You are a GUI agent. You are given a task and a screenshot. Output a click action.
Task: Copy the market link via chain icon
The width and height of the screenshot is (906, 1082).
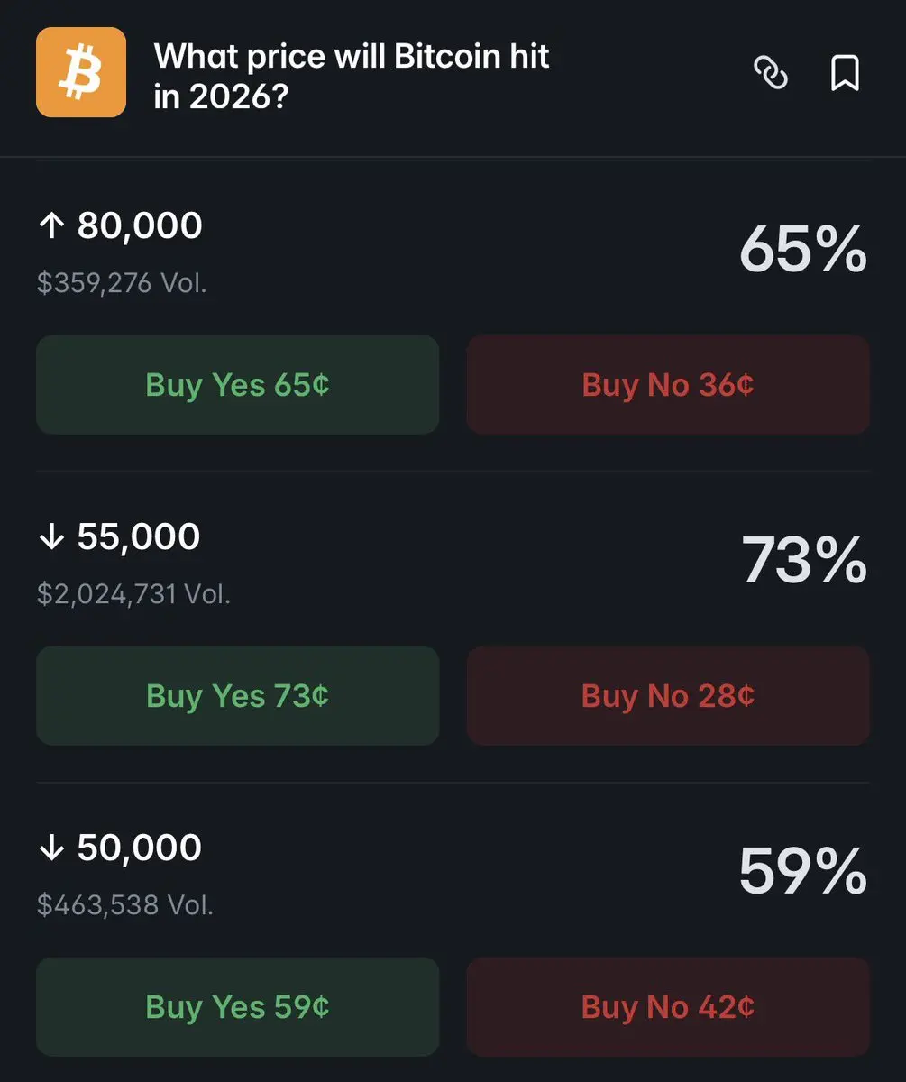coord(770,73)
